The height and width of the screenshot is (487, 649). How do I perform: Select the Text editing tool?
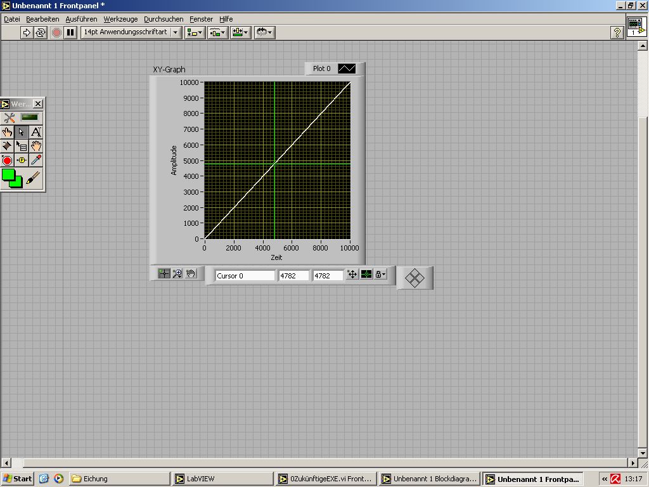pos(36,132)
